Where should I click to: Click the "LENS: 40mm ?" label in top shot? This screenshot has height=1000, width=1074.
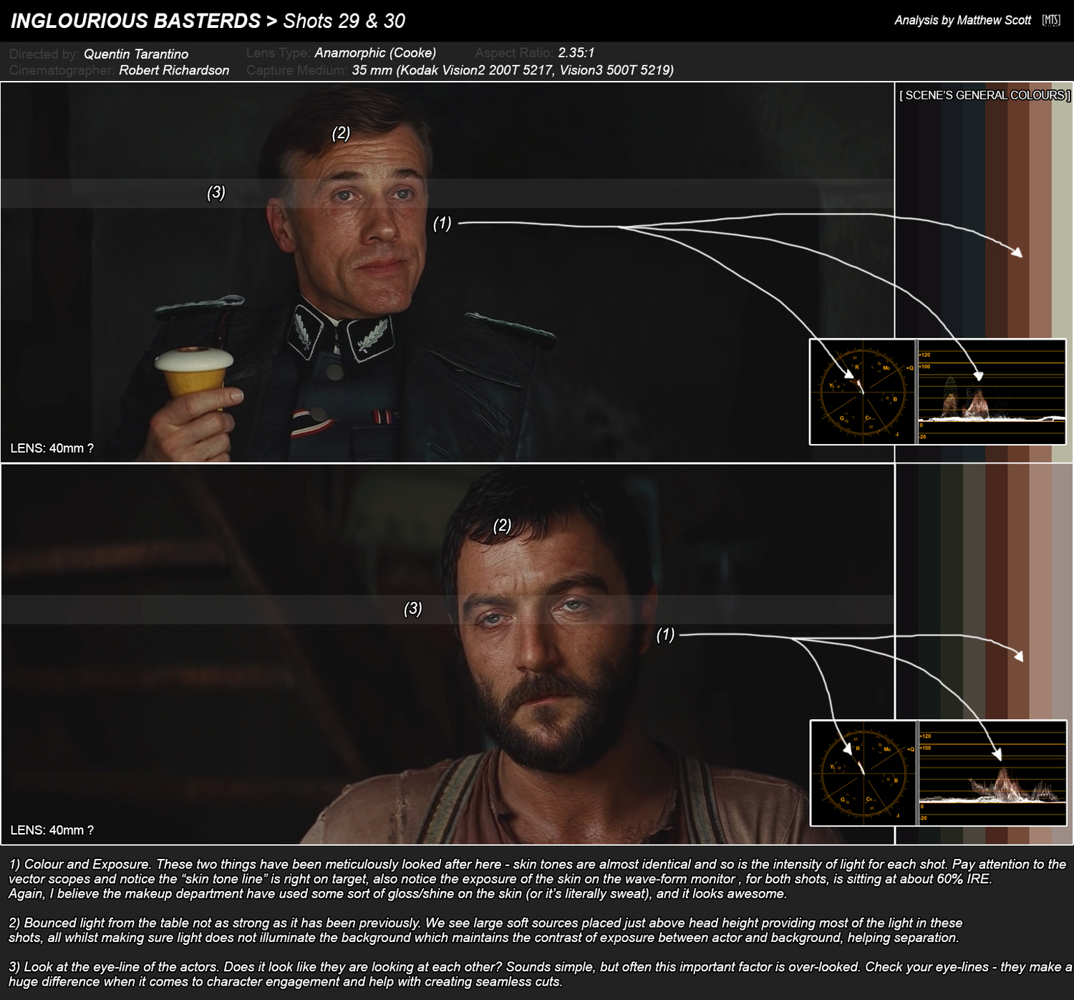pyautogui.click(x=52, y=448)
